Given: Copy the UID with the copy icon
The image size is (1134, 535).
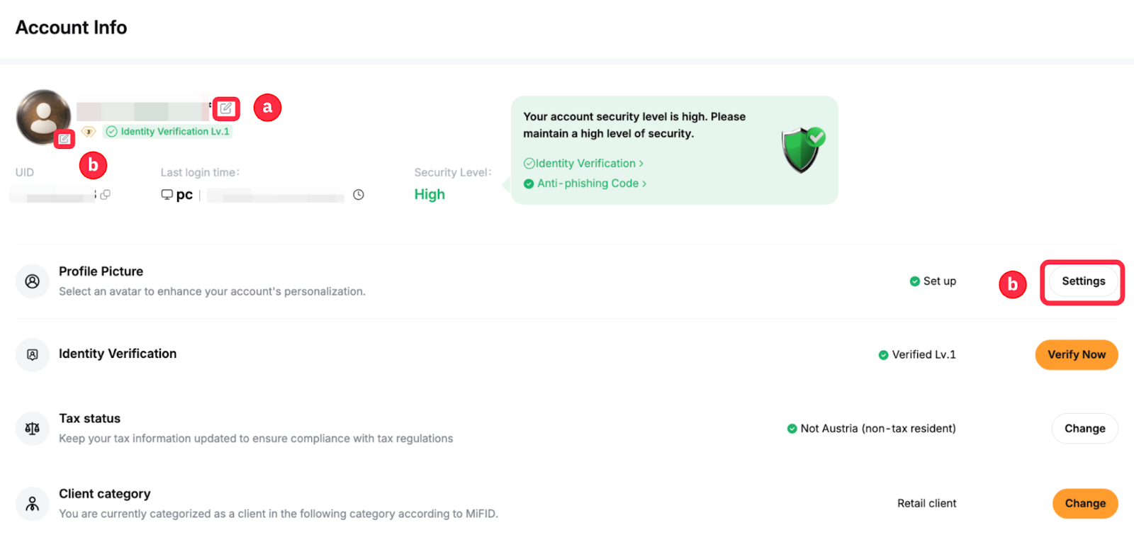Looking at the screenshot, I should pos(106,194).
